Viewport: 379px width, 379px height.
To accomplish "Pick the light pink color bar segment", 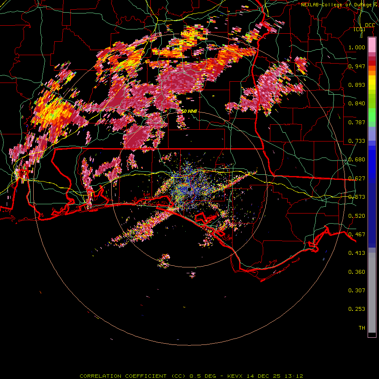I will tap(372, 45).
